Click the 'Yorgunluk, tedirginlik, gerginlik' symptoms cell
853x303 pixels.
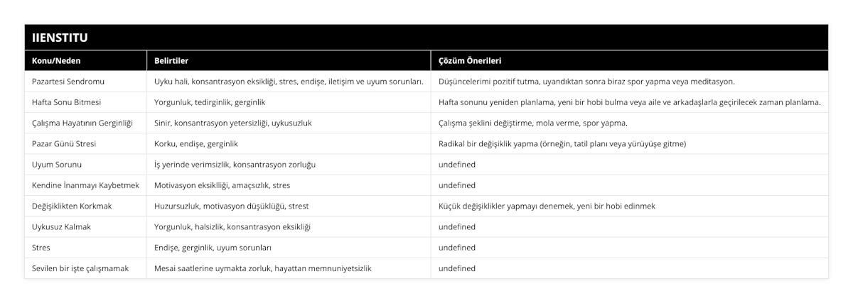pyautogui.click(x=289, y=102)
